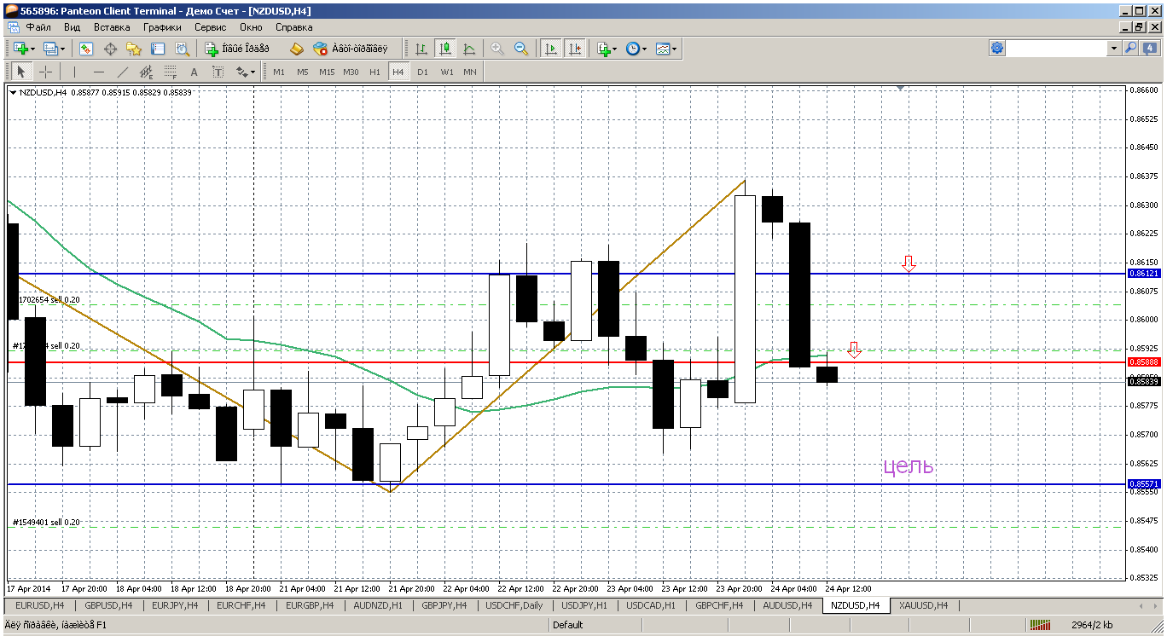Open the Графики menu
Viewport: 1167px width, 636px height.
click(x=162, y=27)
